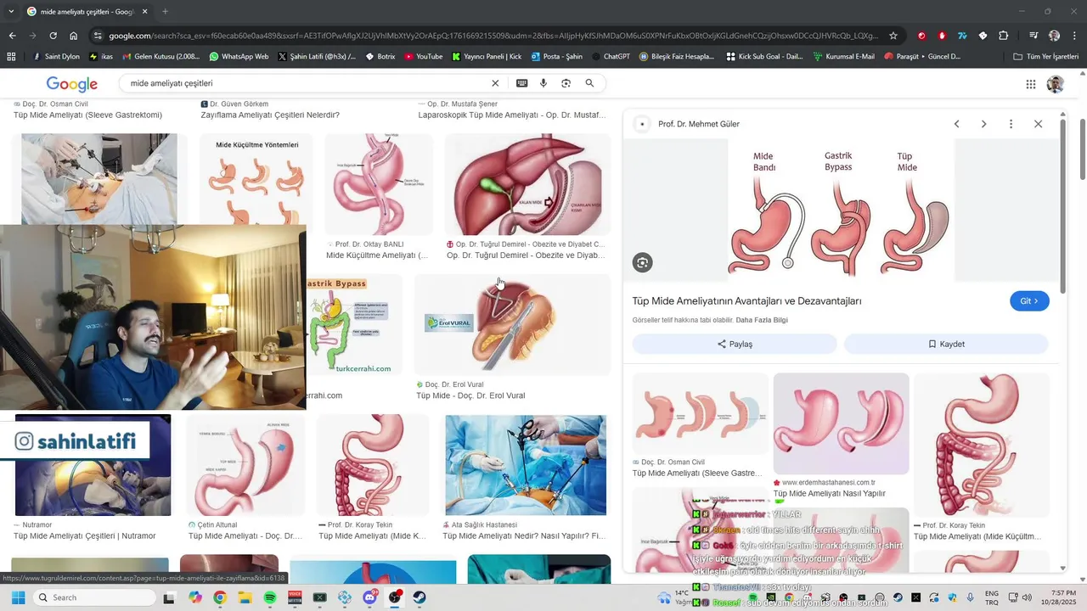Image resolution: width=1087 pixels, height=611 pixels.
Task: Show next image in preview panel
Action: pyautogui.click(x=983, y=124)
